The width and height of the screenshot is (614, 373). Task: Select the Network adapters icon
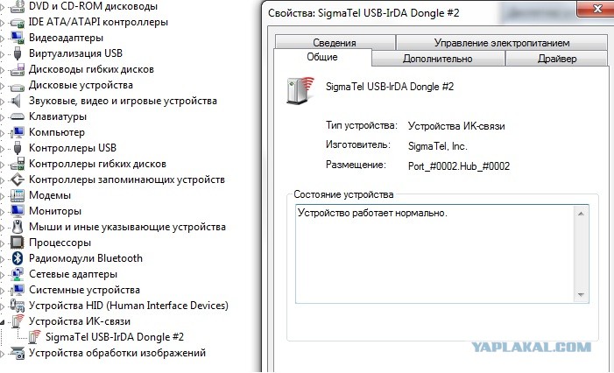[18, 274]
